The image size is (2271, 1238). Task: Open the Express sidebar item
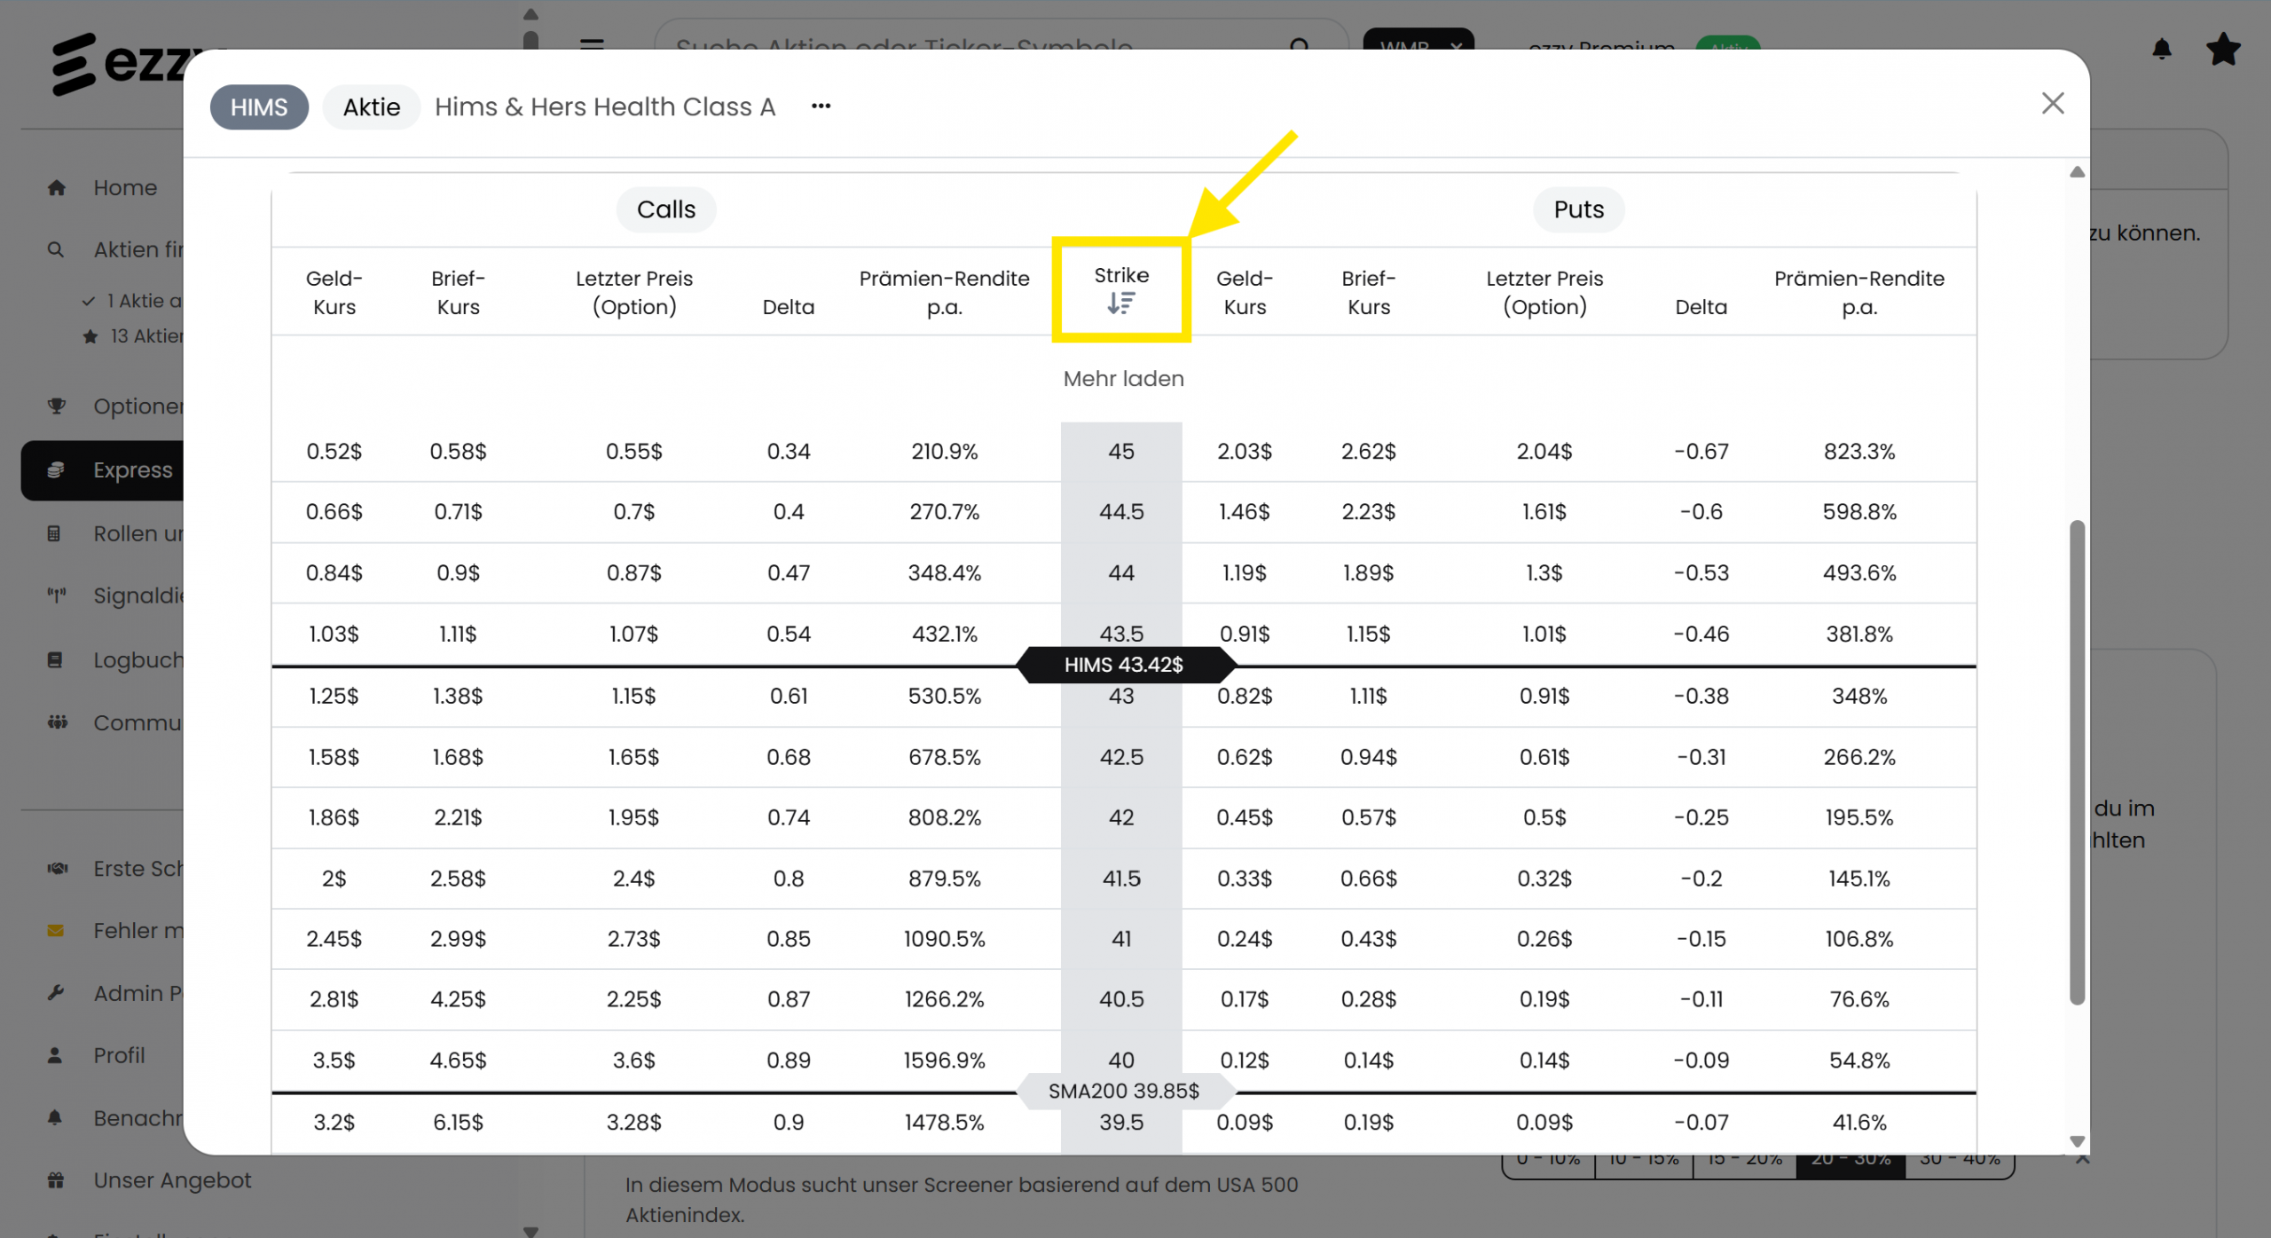(102, 470)
